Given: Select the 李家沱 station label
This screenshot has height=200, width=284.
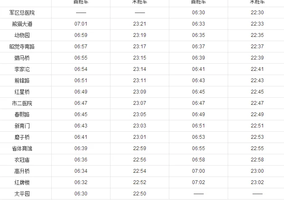Looking at the screenshot, I should (x=22, y=69).
